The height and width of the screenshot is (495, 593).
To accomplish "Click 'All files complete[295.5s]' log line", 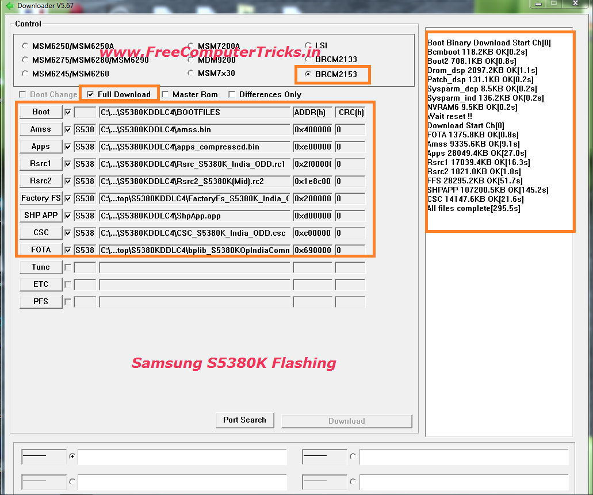I will [473, 208].
